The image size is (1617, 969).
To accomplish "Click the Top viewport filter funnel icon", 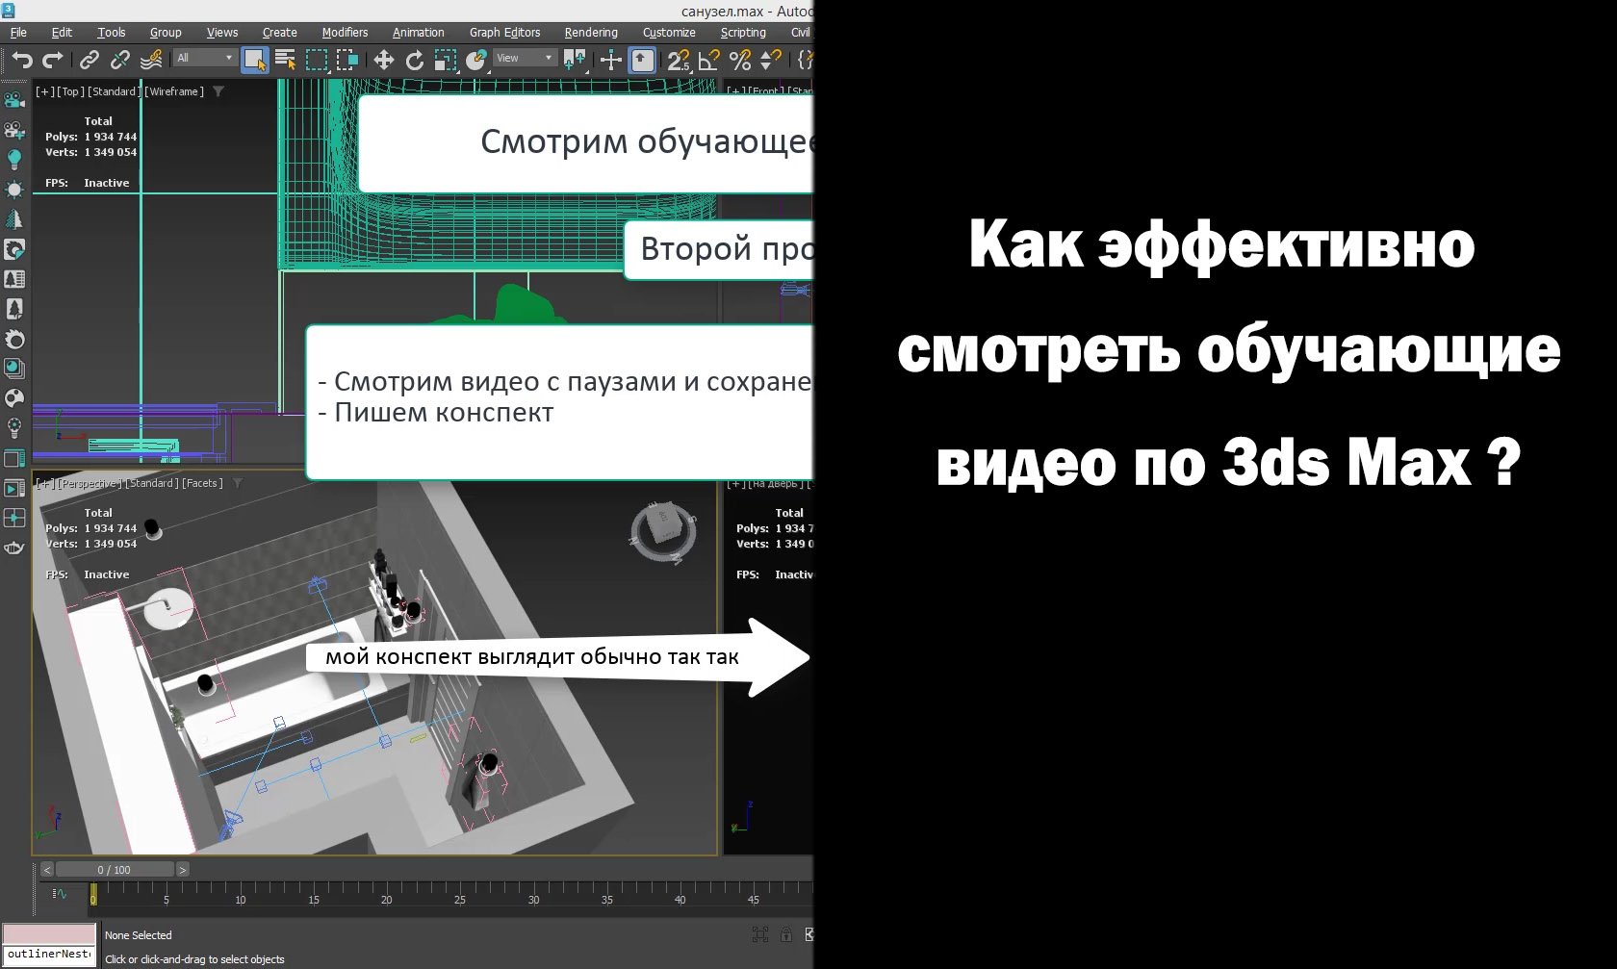I will click(x=218, y=91).
